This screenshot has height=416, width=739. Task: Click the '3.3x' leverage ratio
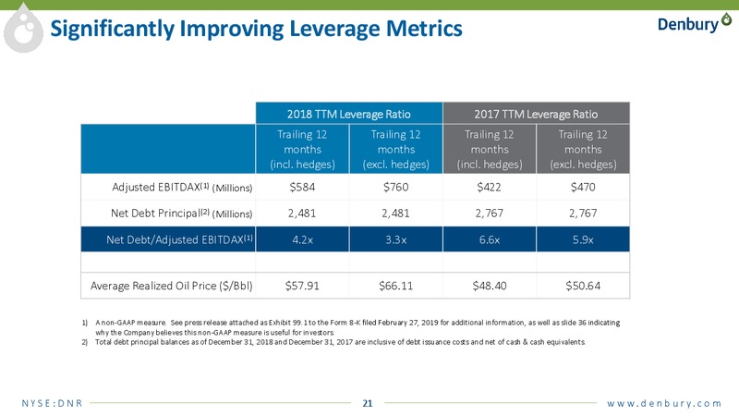click(x=395, y=239)
